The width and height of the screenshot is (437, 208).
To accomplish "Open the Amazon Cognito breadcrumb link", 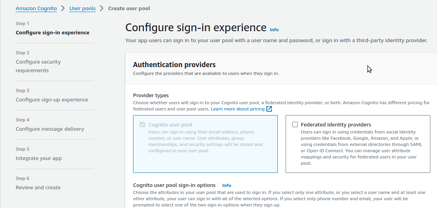I will coord(36,8).
